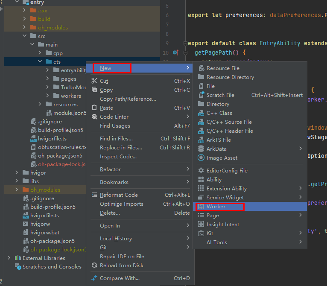
Task: Click the Cut scissors icon
Action: tap(94, 81)
